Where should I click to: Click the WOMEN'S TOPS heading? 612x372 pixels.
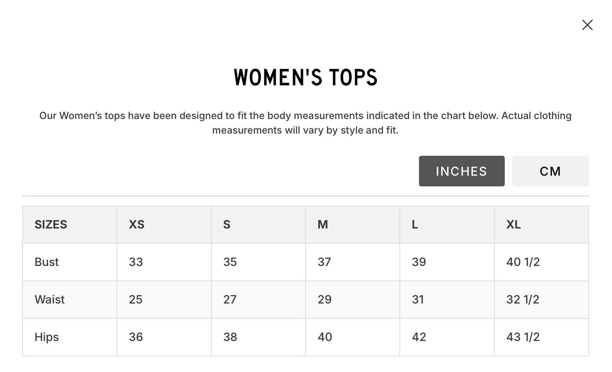tap(306, 78)
